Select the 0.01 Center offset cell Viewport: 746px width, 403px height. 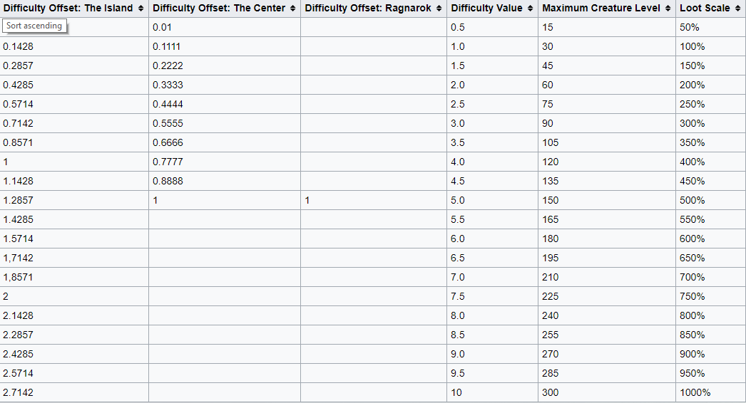pos(162,27)
